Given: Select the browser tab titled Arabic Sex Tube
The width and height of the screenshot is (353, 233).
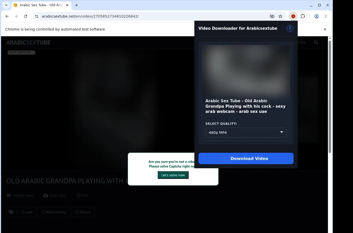Looking at the screenshot, I should click(x=41, y=5).
